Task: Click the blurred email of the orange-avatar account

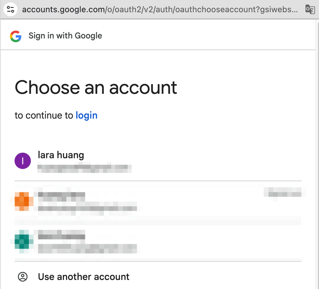Action: click(87, 209)
